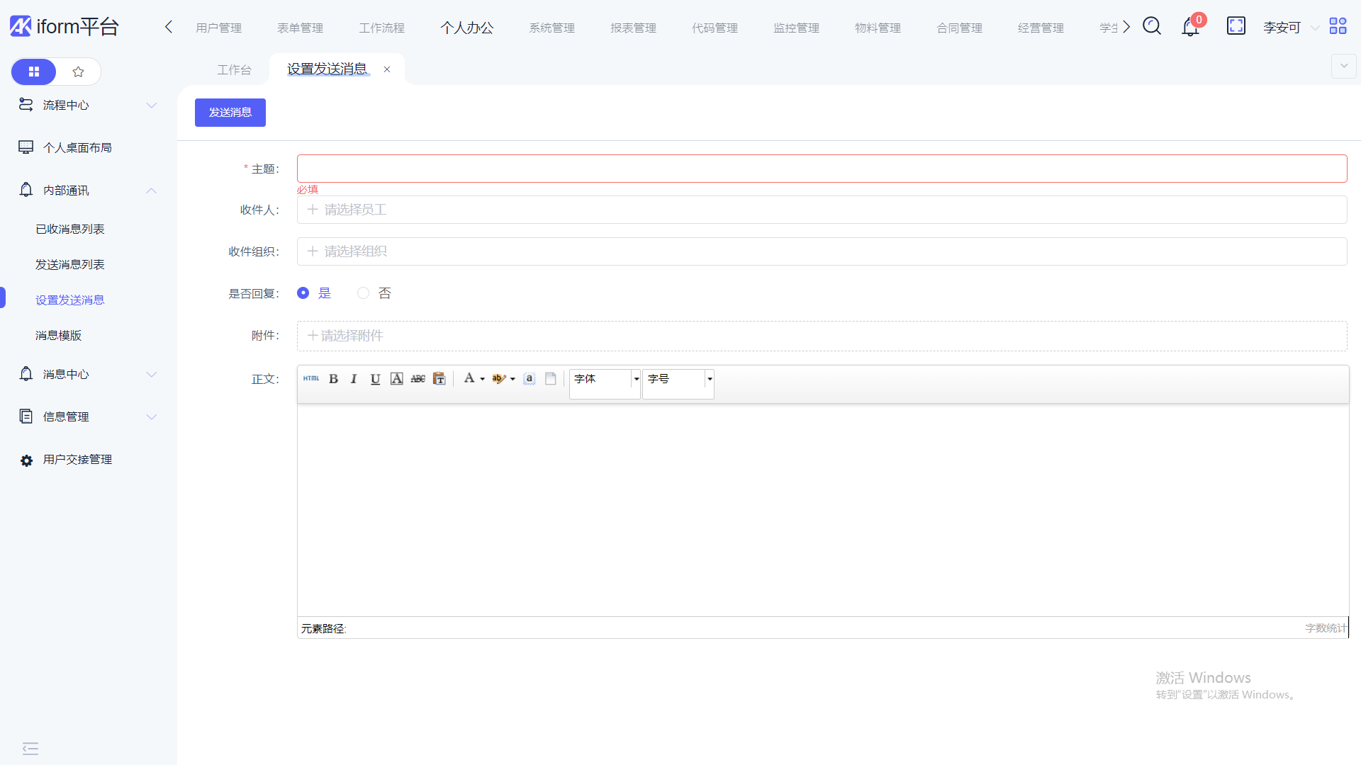Select 否 for 是否回复
Viewport: 1361px width, 765px height.
click(364, 293)
